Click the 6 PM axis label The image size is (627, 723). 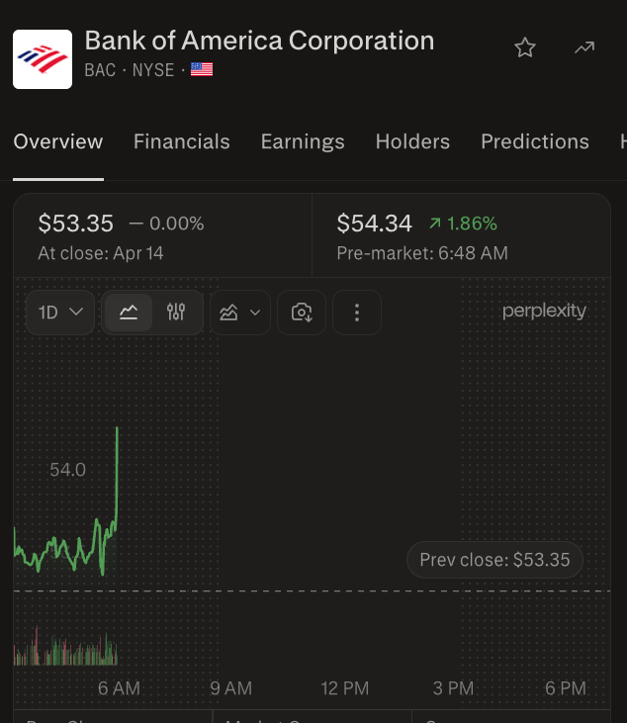tap(566, 688)
